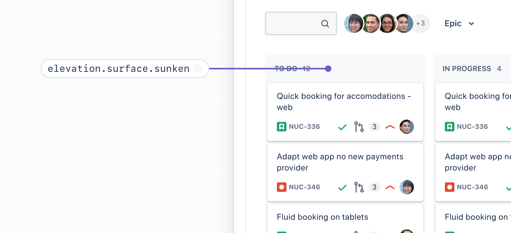Click the green story icon beside NUC-336 in To Do
The image size is (511, 233).
(282, 127)
